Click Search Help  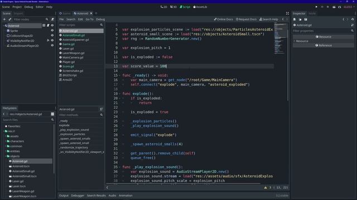pyautogui.click(x=269, y=19)
